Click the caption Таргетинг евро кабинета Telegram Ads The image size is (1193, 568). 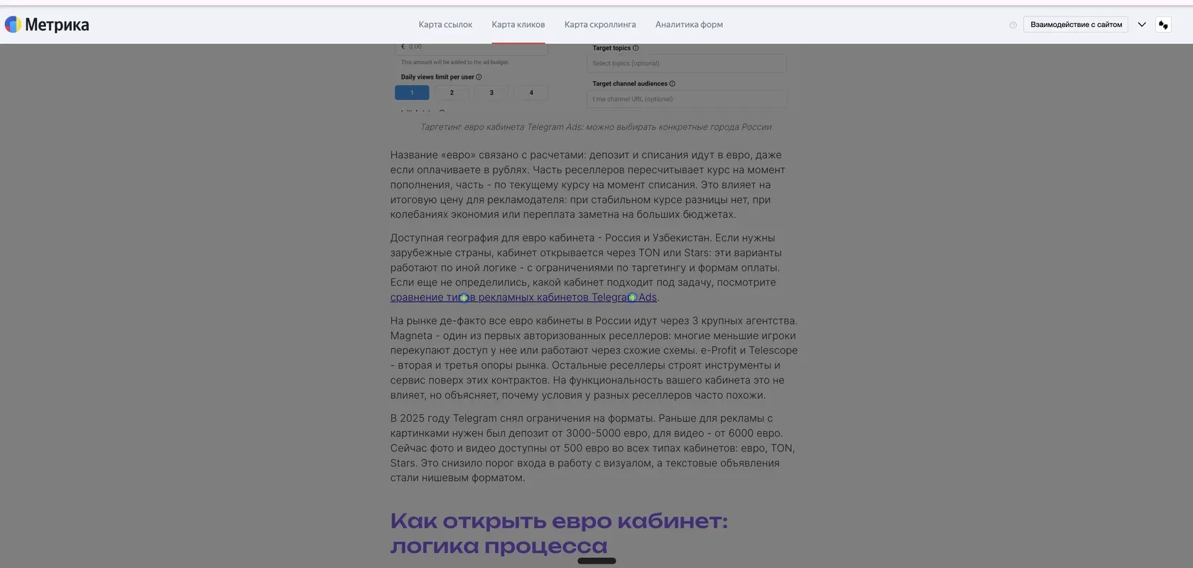(x=596, y=127)
